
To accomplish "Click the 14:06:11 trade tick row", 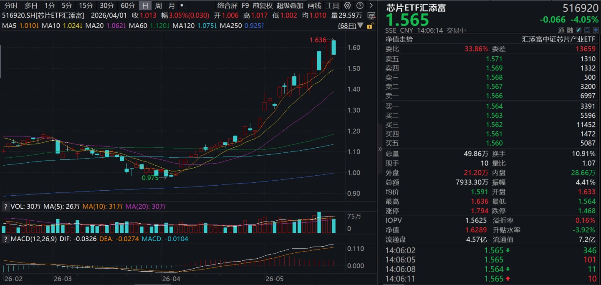I will pyautogui.click(x=490, y=278).
